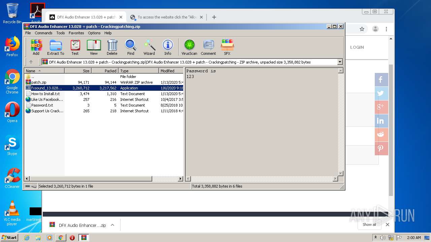This screenshot has width=431, height=242.
Task: Open the File menu
Action: 28,33
